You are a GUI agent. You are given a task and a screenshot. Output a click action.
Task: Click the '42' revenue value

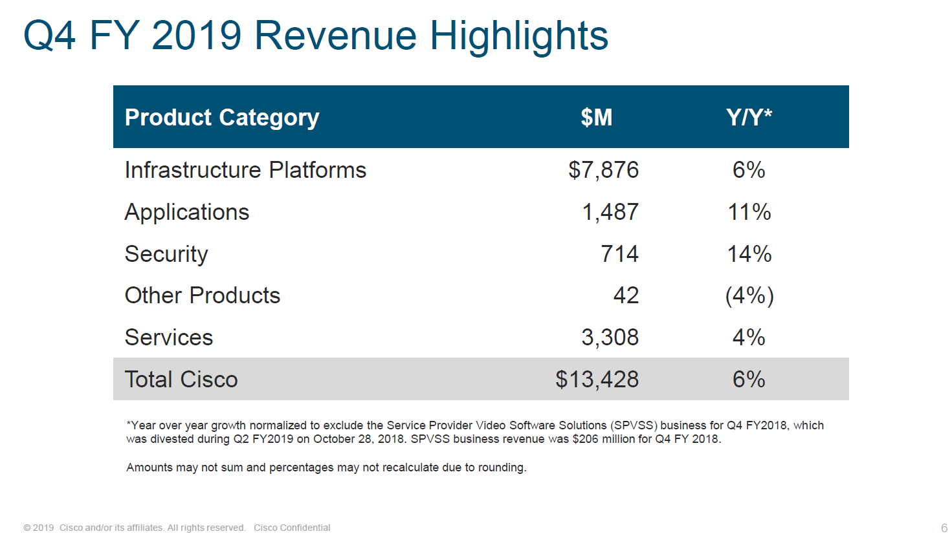pos(626,295)
